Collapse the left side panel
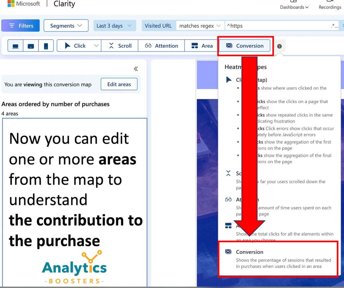This screenshot has width=344, height=288. pos(136,69)
